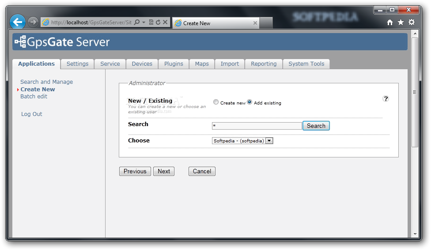The height and width of the screenshot is (250, 431).
Task: Open the Service tab
Action: [x=110, y=63]
